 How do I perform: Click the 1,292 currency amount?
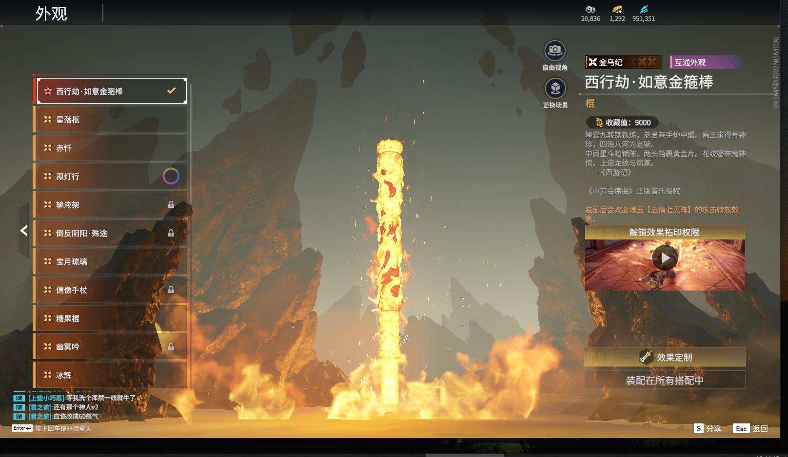tap(617, 18)
